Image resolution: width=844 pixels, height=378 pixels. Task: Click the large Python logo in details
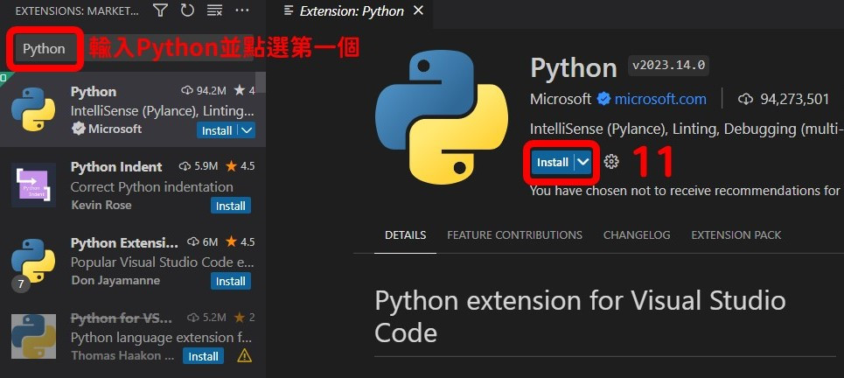(x=442, y=117)
